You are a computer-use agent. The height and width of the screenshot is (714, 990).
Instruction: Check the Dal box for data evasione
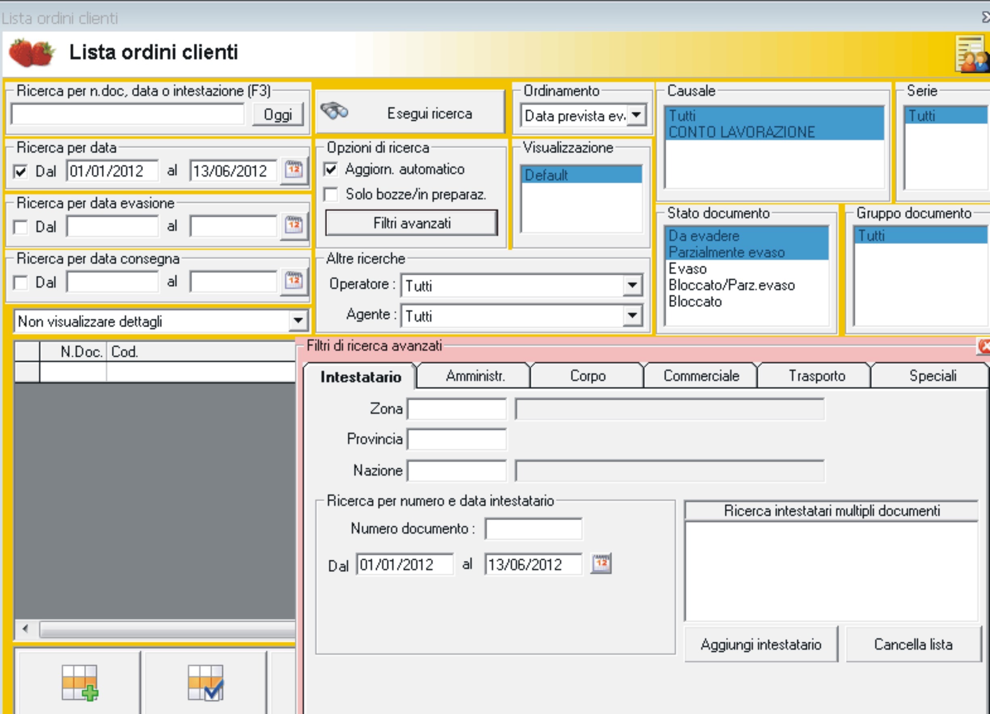(21, 227)
